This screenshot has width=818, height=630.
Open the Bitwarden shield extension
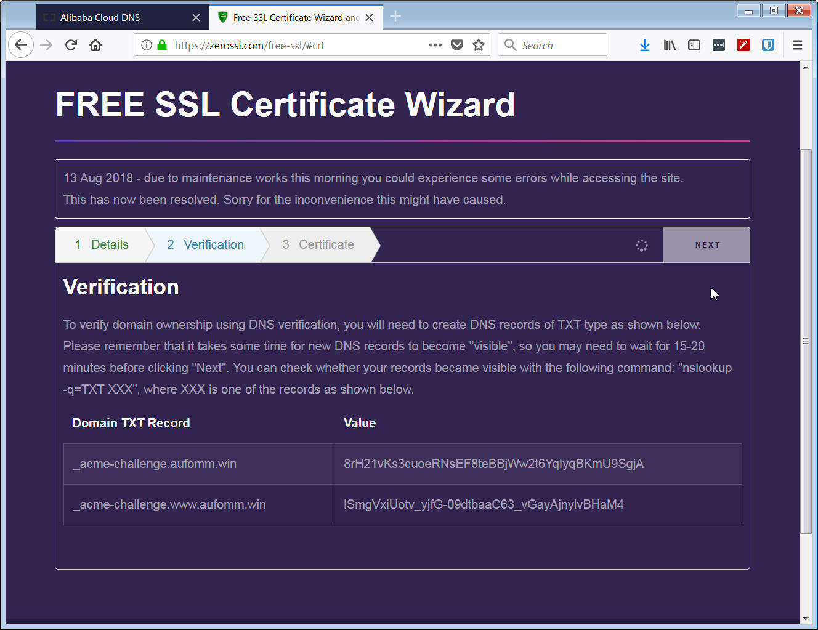click(x=768, y=45)
